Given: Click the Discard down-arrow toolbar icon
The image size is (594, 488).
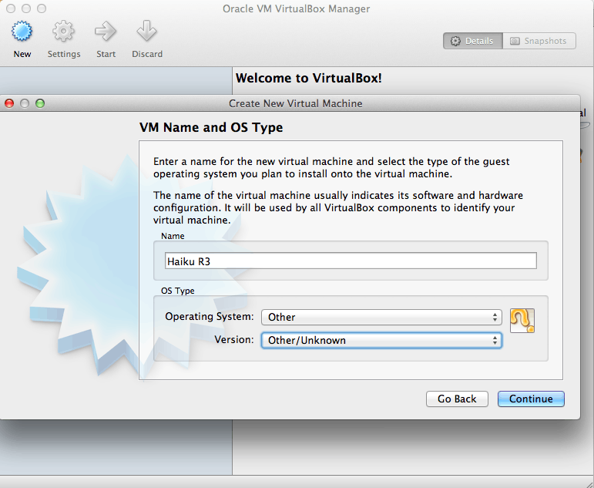Looking at the screenshot, I should pos(146,32).
